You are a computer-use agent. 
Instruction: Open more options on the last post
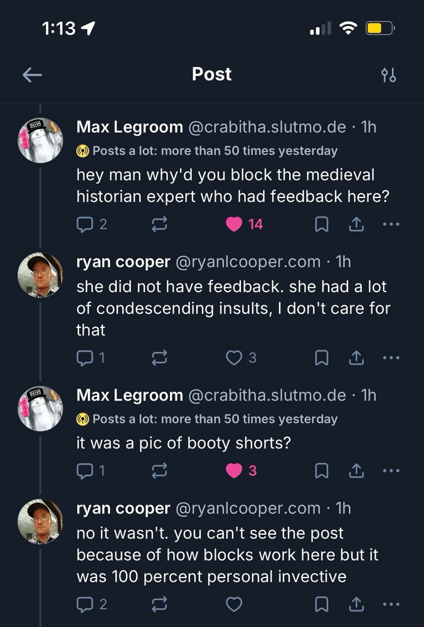[x=391, y=604]
